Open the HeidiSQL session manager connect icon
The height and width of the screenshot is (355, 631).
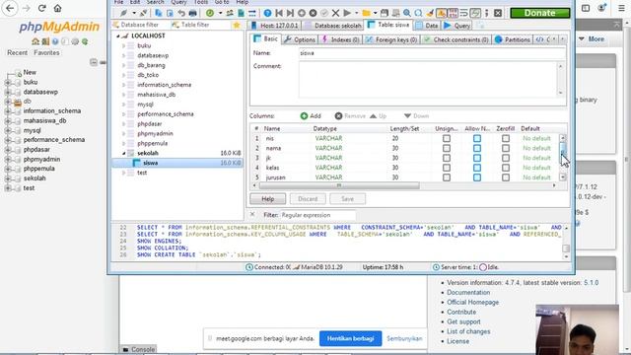[124, 13]
